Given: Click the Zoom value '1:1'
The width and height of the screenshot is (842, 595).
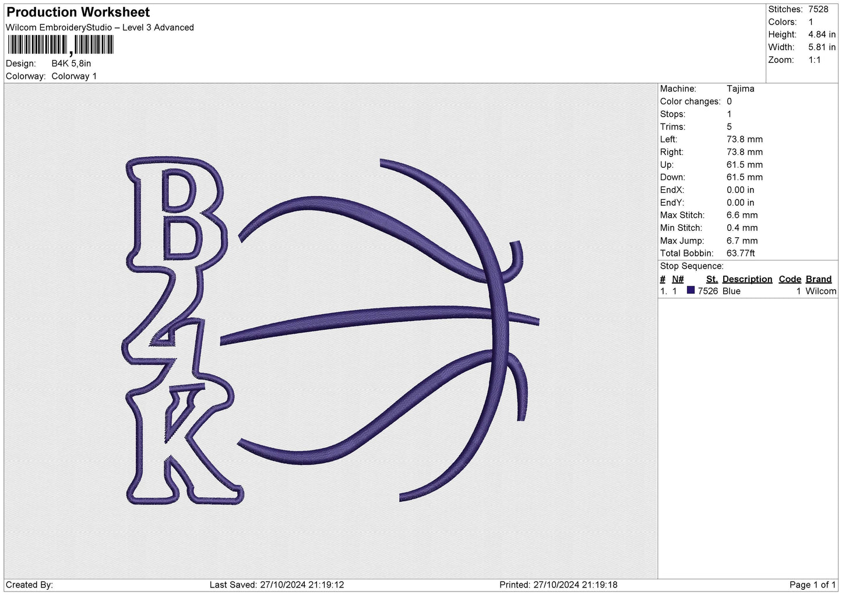Looking at the screenshot, I should coord(815,60).
